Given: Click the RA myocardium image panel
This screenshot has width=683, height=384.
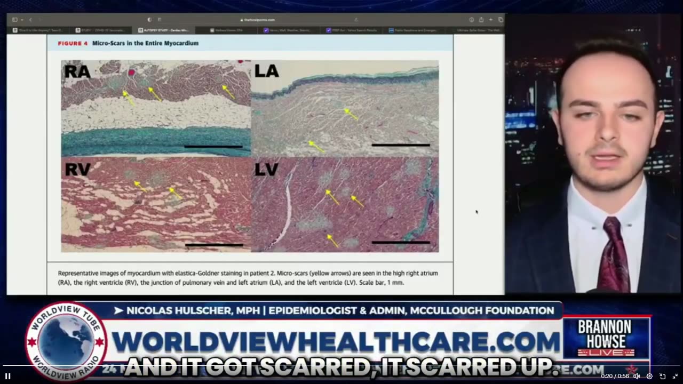Looking at the screenshot, I should tap(156, 108).
